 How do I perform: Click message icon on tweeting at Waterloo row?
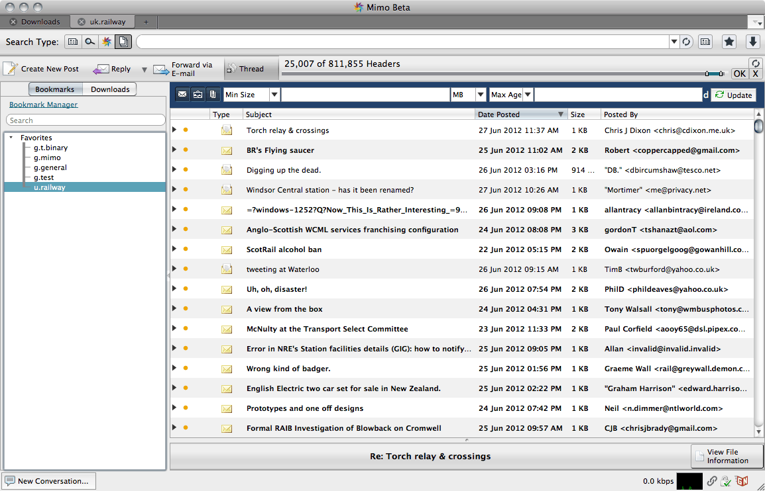226,269
